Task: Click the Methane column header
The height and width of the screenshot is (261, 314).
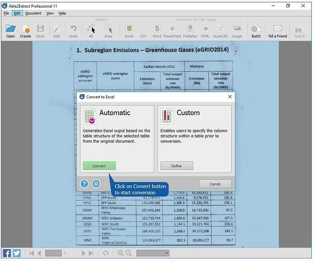Action: (197, 66)
